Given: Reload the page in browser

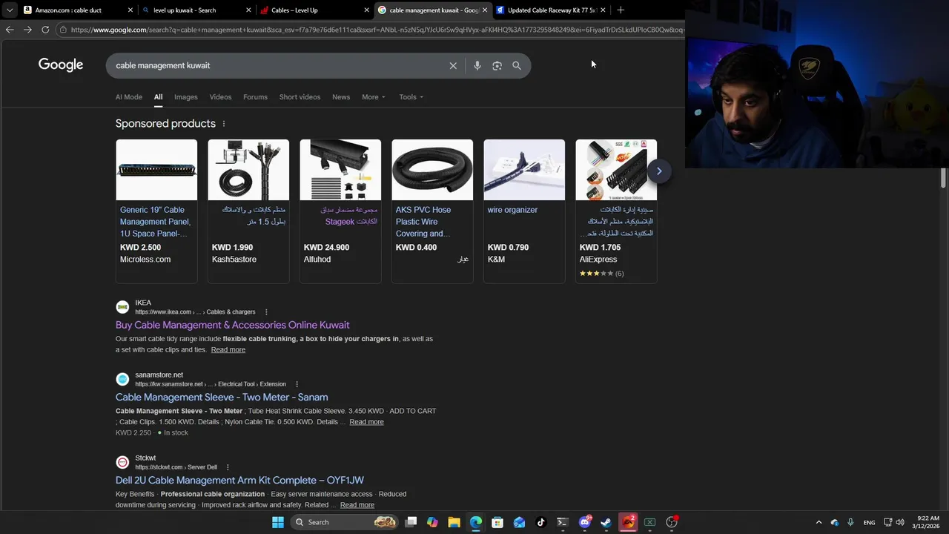Looking at the screenshot, I should [45, 30].
